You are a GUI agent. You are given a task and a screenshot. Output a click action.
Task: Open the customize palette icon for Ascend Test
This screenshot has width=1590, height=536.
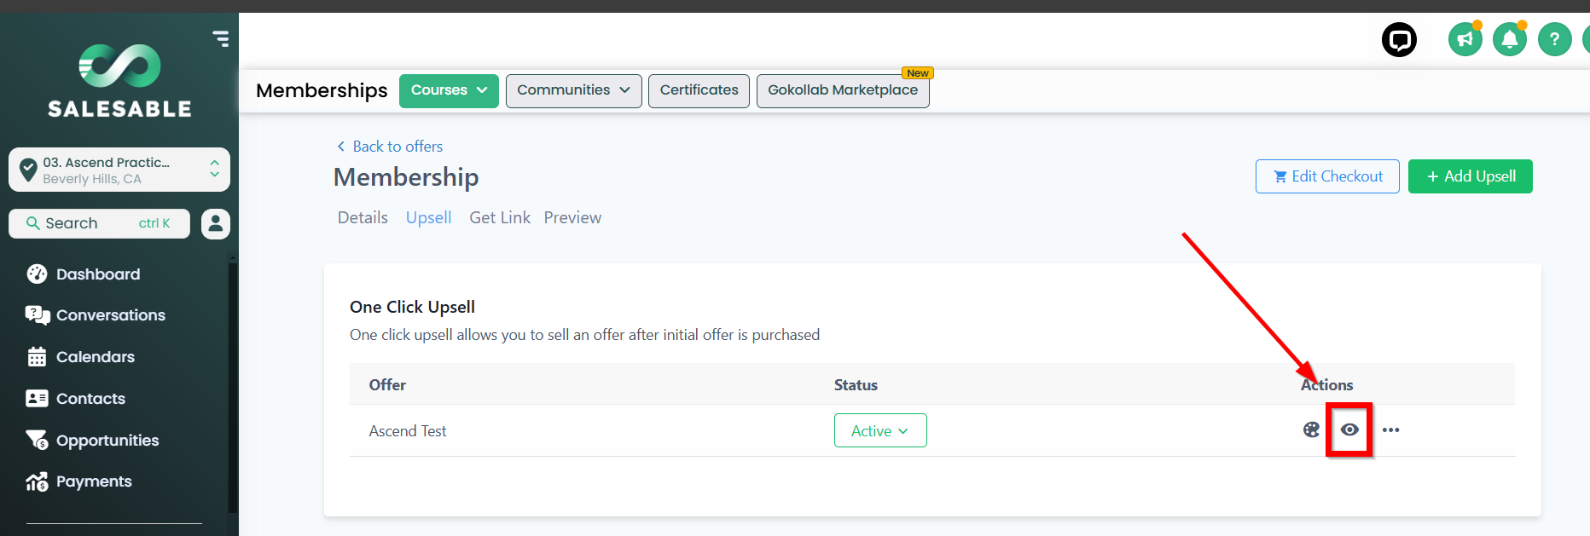point(1311,429)
